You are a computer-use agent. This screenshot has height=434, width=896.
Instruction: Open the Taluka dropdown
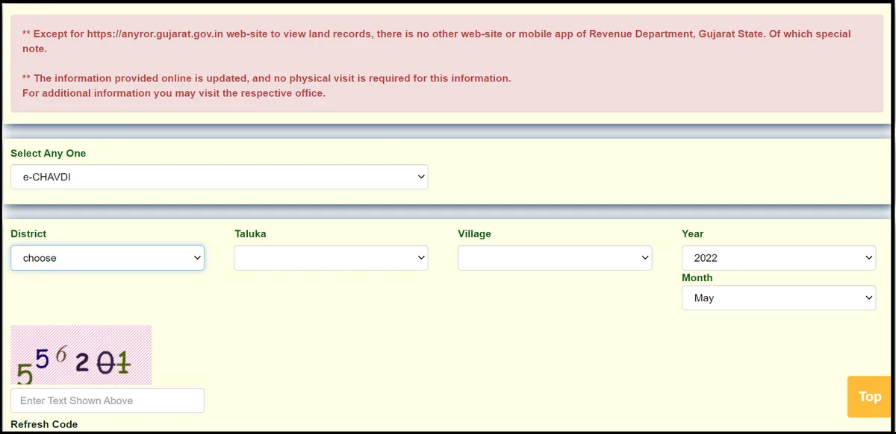pos(331,258)
